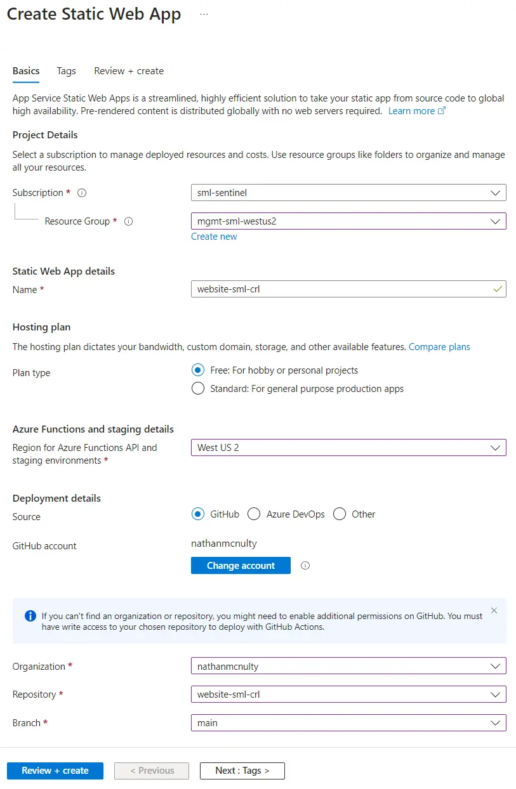This screenshot has width=516, height=789.
Task: Open the Review + create tab
Action: coord(129,71)
